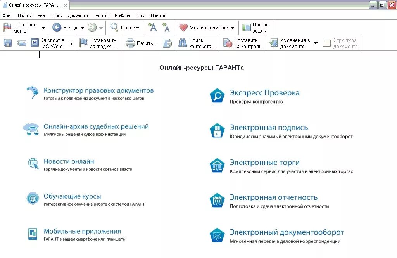The image size is (397, 258).
Task: Expand the Моя информация dropdown arrow
Action: click(x=233, y=28)
